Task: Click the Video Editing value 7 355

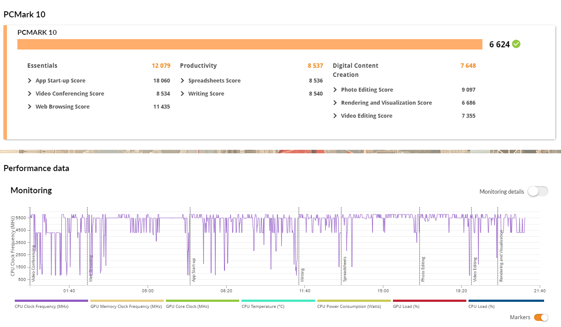Action: [x=469, y=116]
